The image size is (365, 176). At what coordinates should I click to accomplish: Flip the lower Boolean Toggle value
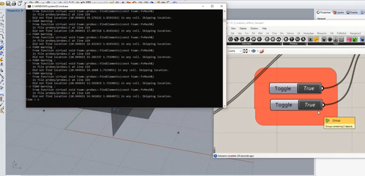click(x=310, y=105)
